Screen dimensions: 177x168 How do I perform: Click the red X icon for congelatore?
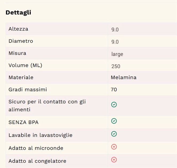[114, 160]
